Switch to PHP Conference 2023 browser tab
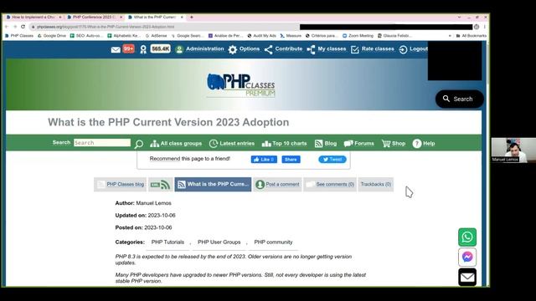536x301 pixels. point(94,17)
